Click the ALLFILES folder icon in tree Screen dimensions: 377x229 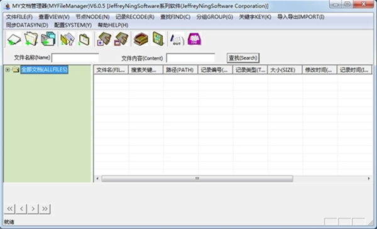16,70
